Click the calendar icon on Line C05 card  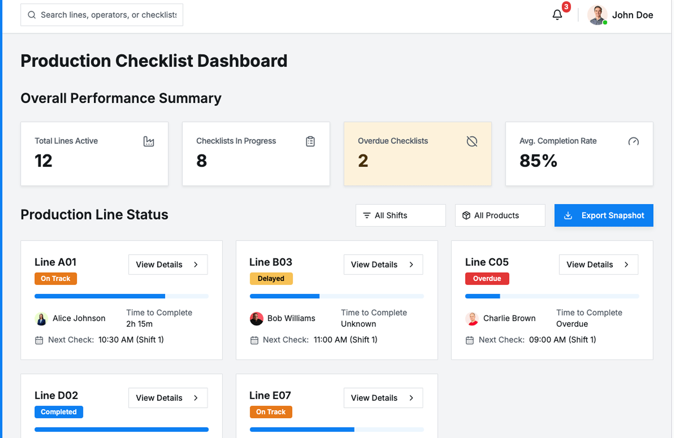click(469, 340)
